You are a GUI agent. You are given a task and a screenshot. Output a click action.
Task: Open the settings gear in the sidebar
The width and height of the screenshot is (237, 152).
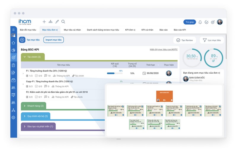click(x=13, y=117)
